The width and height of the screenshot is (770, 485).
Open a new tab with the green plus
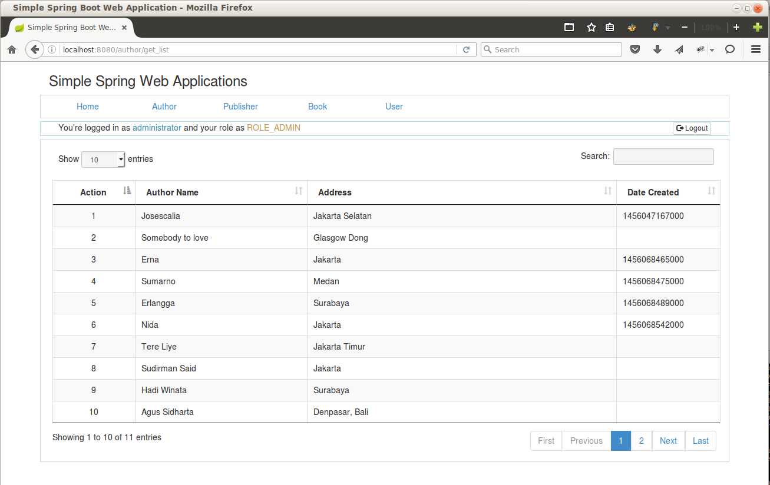(x=758, y=26)
